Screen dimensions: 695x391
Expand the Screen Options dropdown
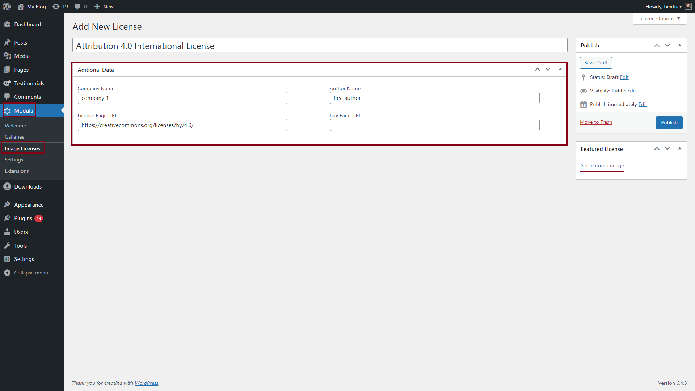(x=660, y=18)
